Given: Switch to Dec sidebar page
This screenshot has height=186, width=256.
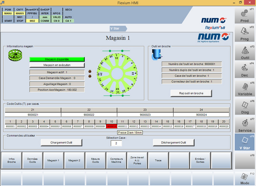Looking at the screenshot, I should 245,70.
